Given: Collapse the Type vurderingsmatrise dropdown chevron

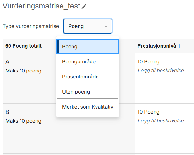Looking at the screenshot, I should click(x=106, y=26).
